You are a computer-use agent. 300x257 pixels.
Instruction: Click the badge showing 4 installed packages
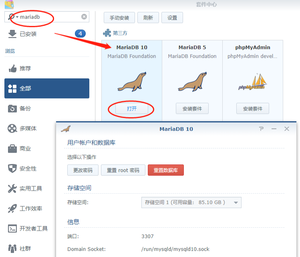[x=80, y=34]
